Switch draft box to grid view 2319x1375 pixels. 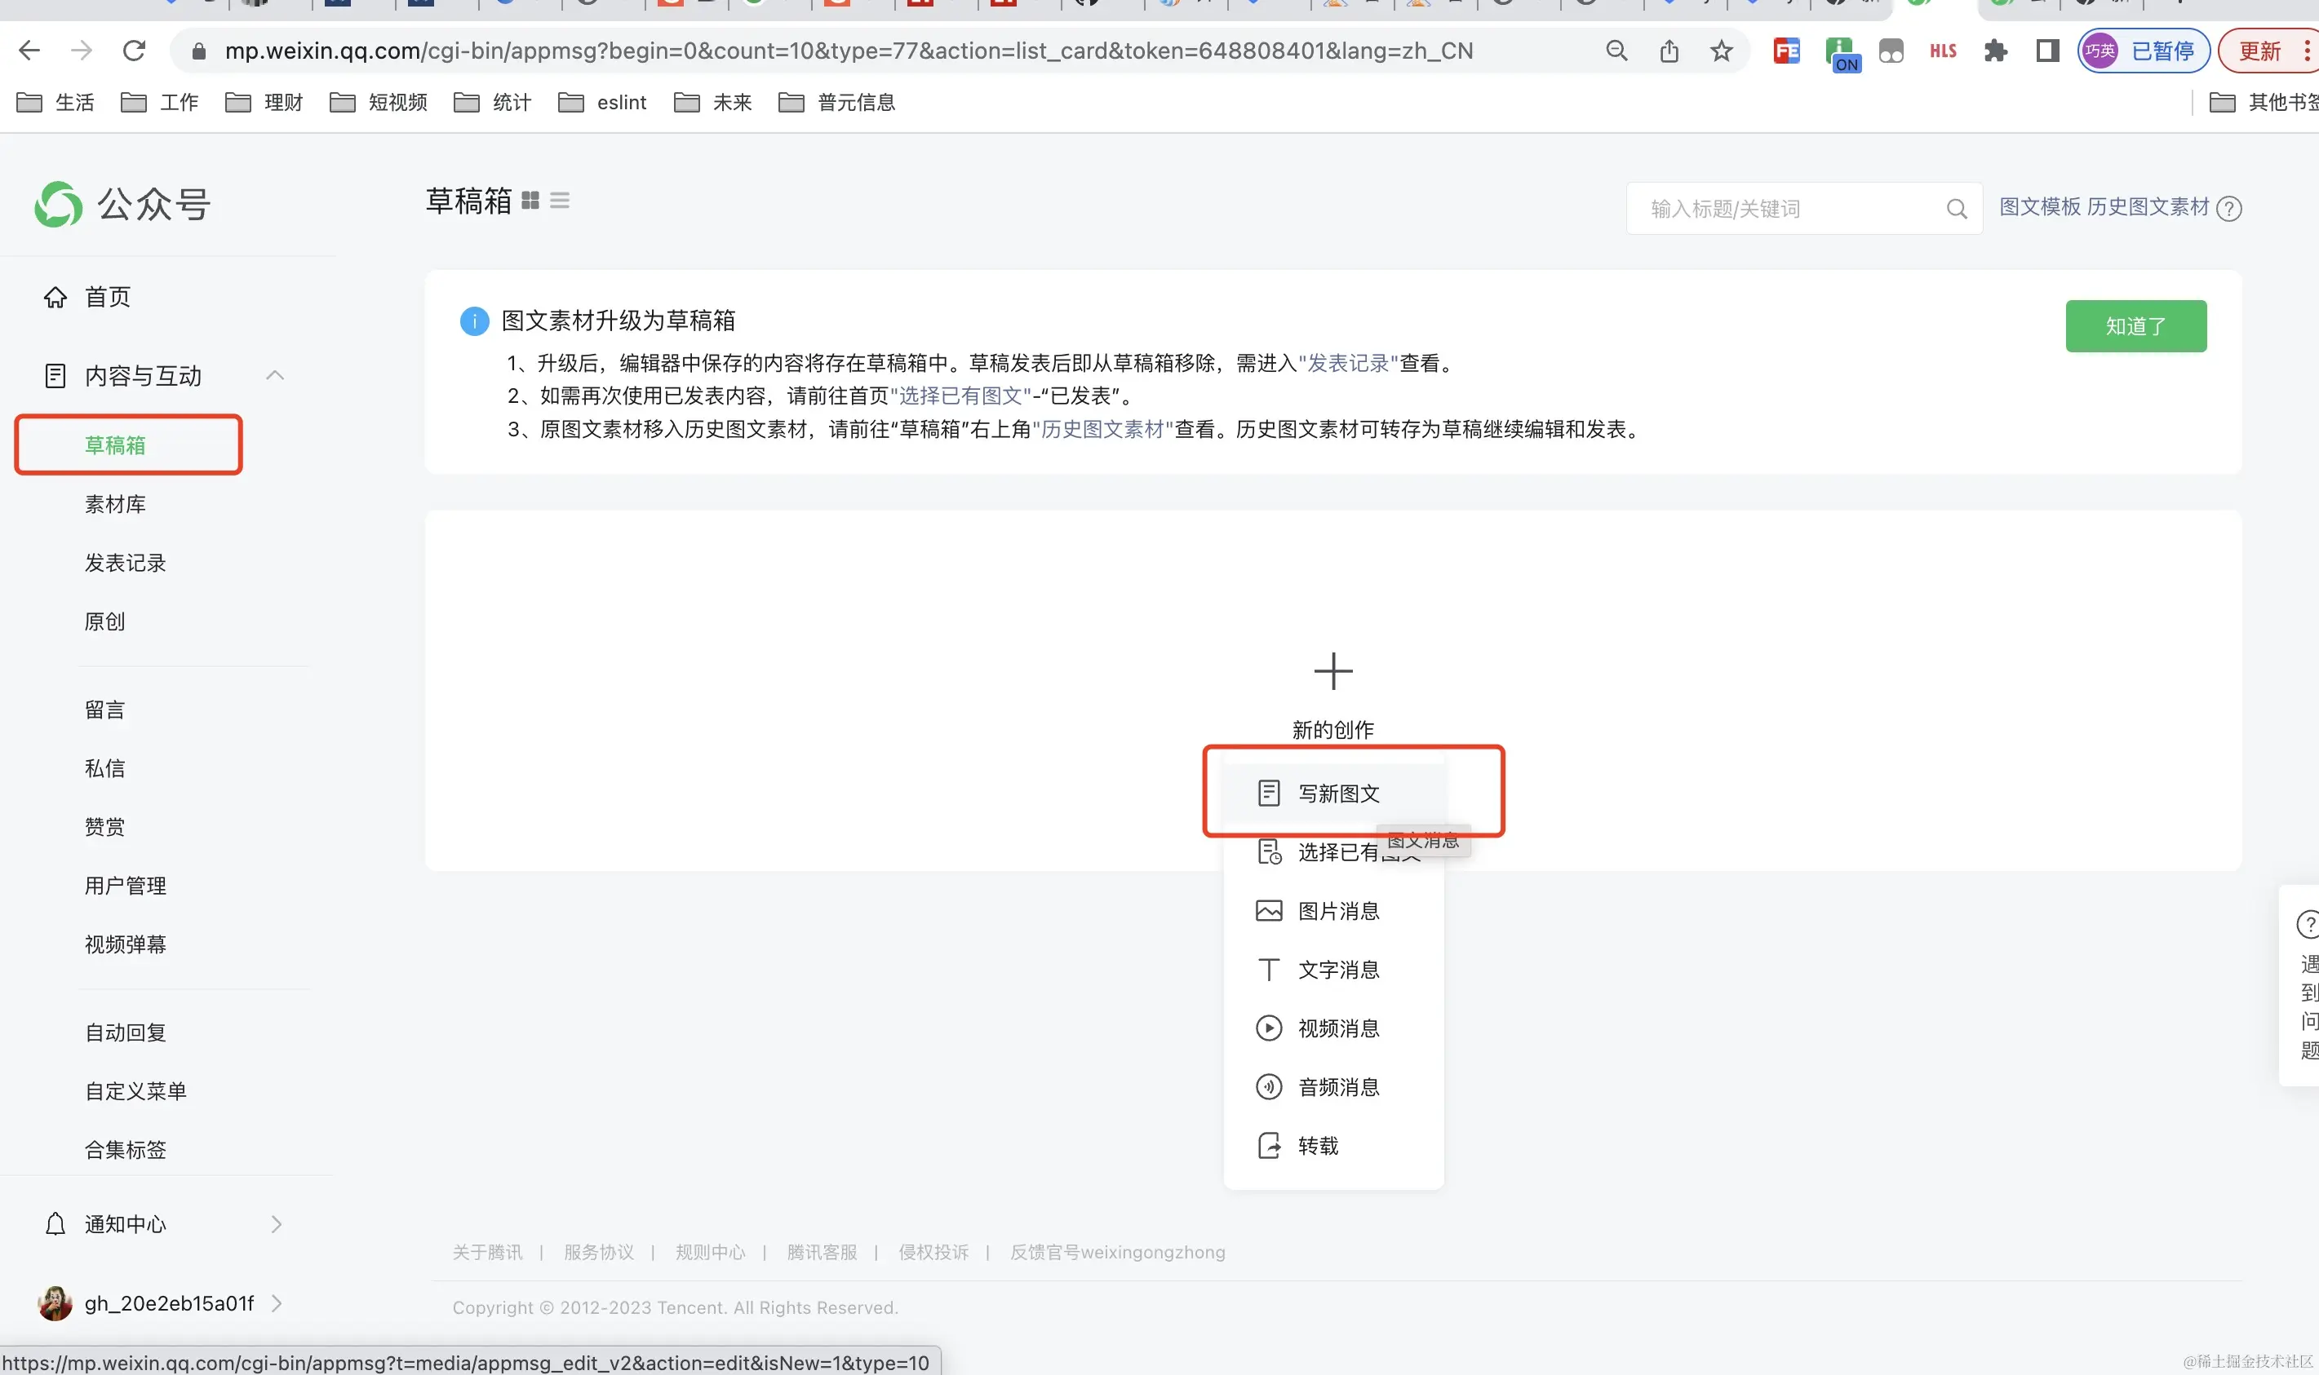pyautogui.click(x=530, y=200)
